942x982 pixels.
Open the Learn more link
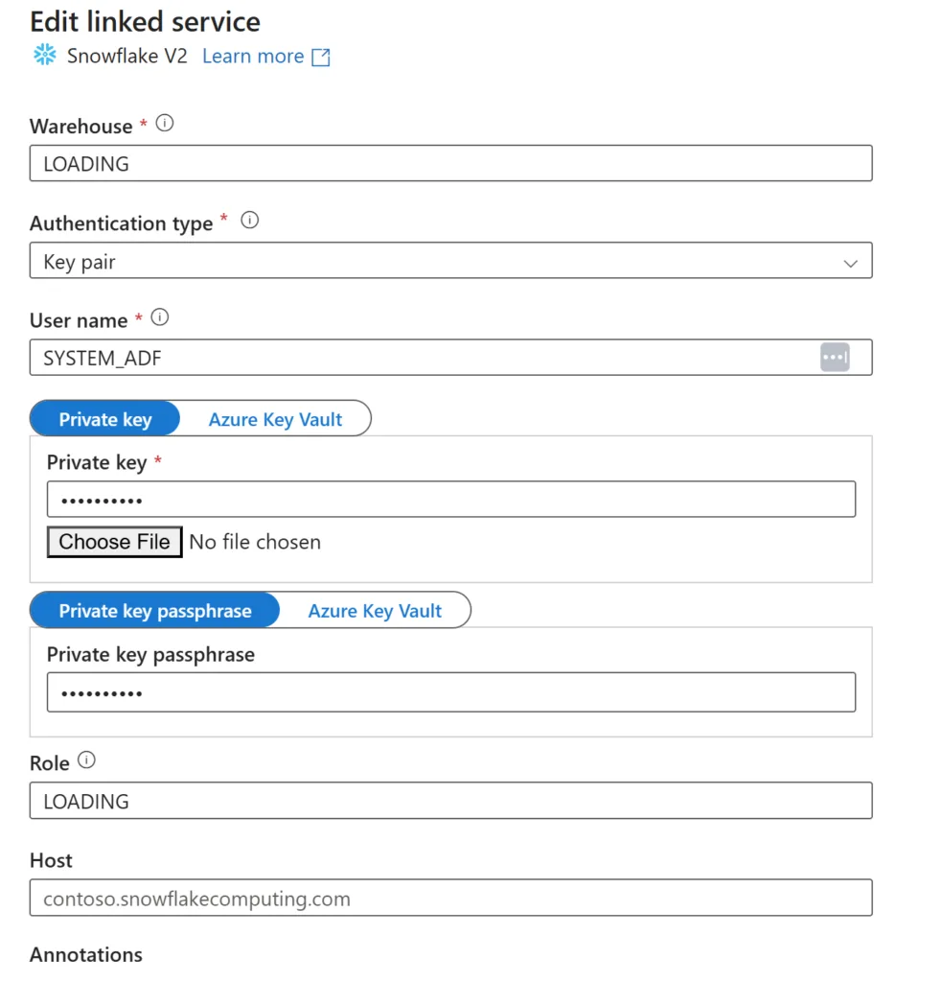click(253, 57)
